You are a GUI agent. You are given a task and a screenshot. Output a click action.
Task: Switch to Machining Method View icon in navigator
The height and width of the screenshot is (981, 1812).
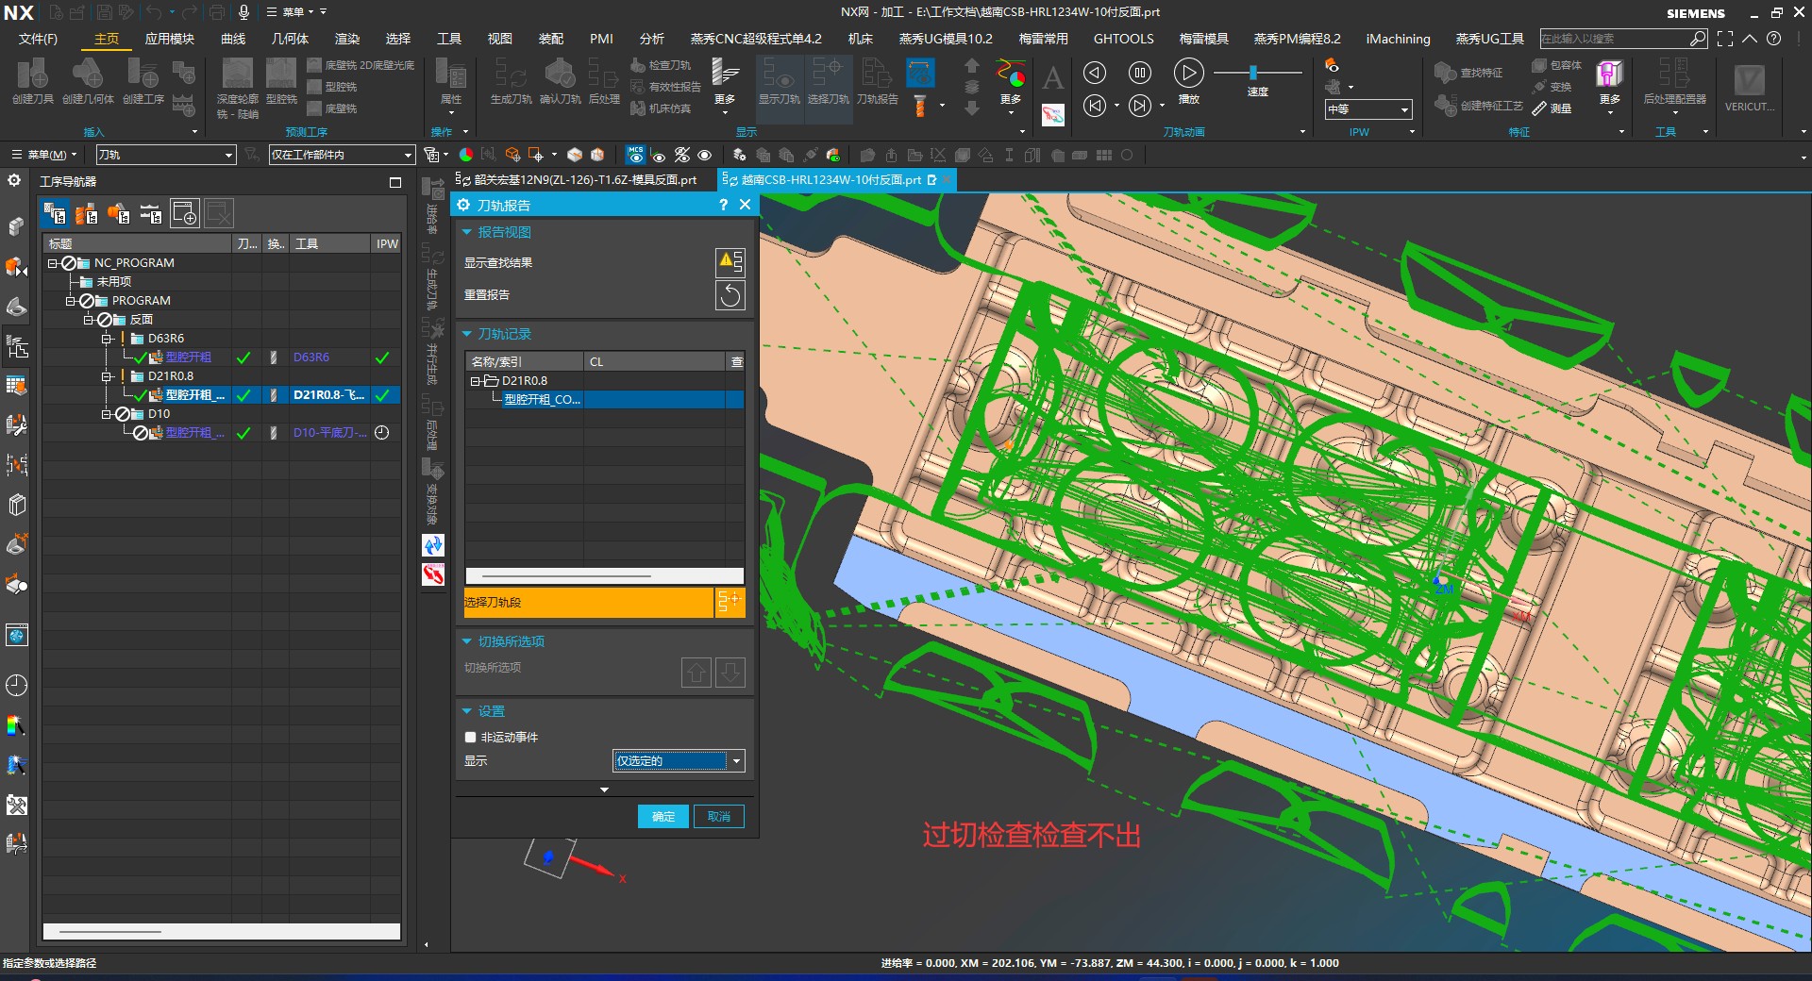click(150, 214)
